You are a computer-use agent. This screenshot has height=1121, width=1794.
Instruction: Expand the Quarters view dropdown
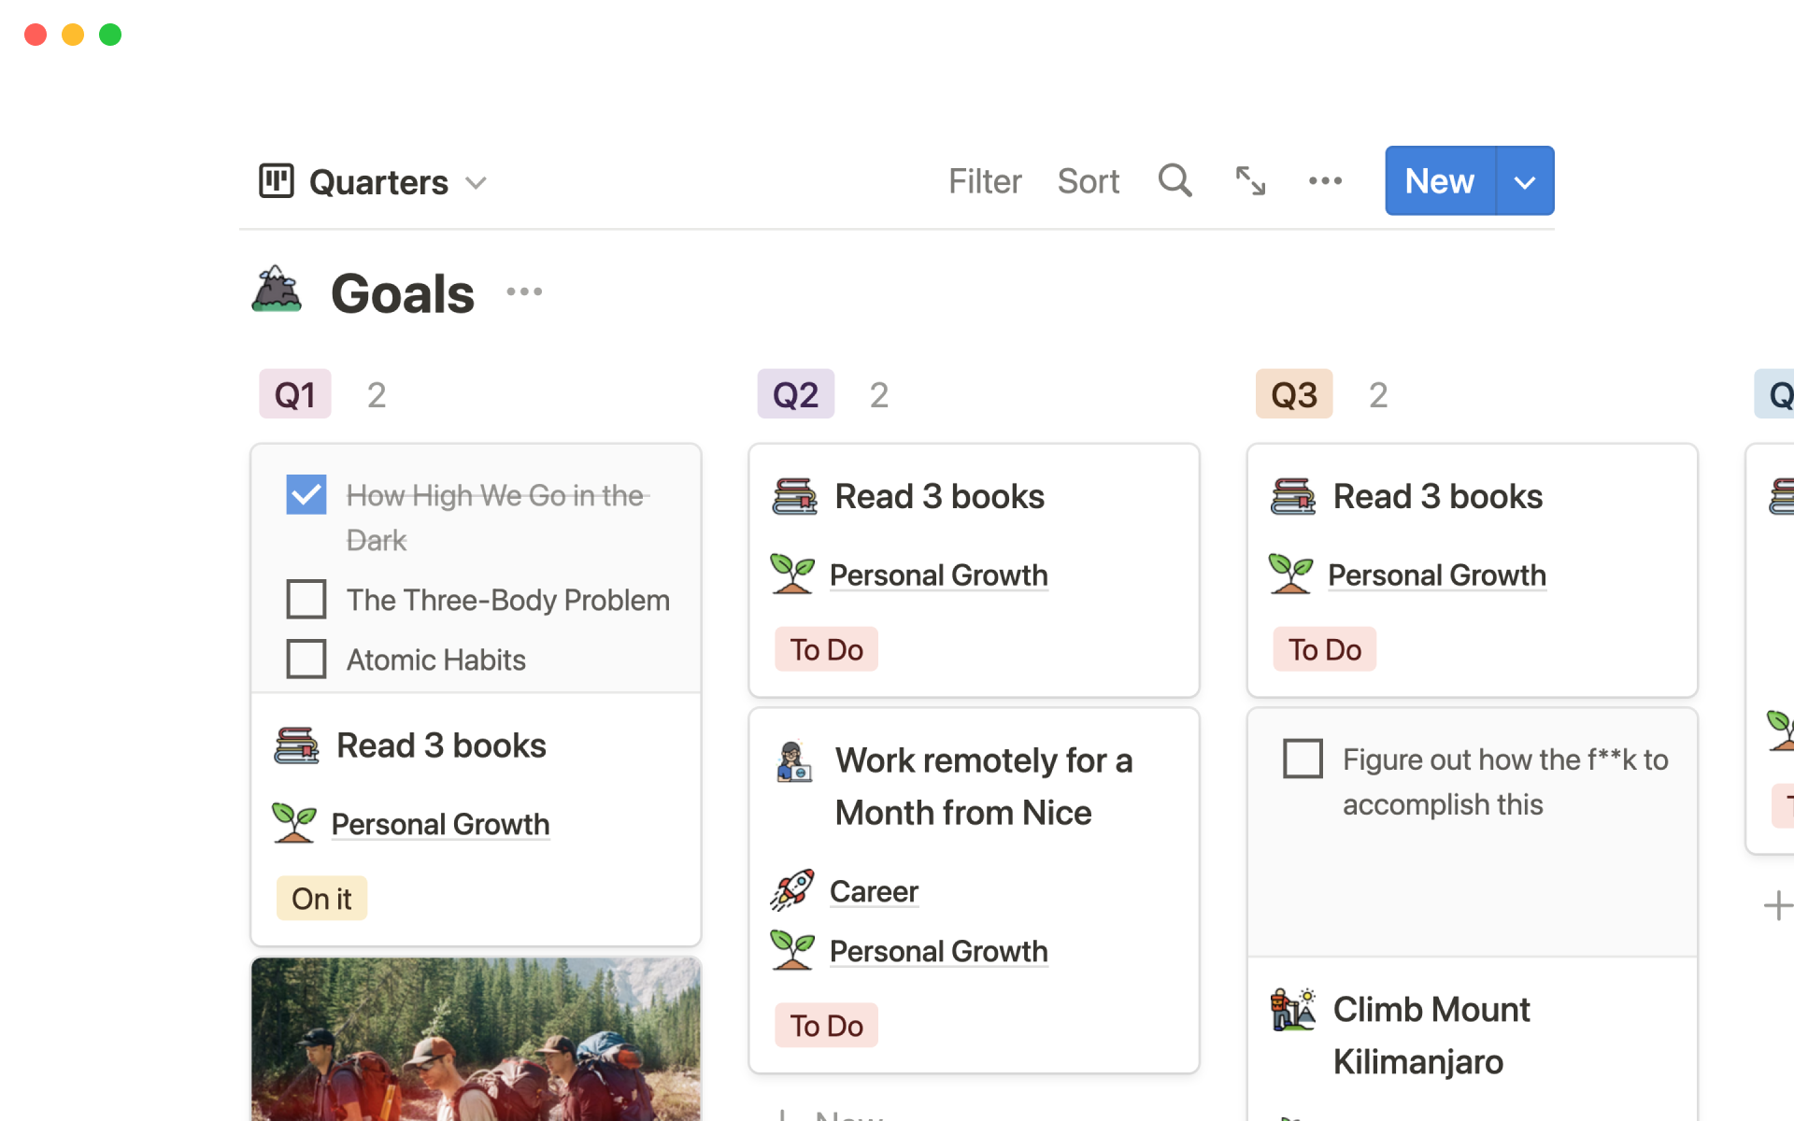click(477, 183)
